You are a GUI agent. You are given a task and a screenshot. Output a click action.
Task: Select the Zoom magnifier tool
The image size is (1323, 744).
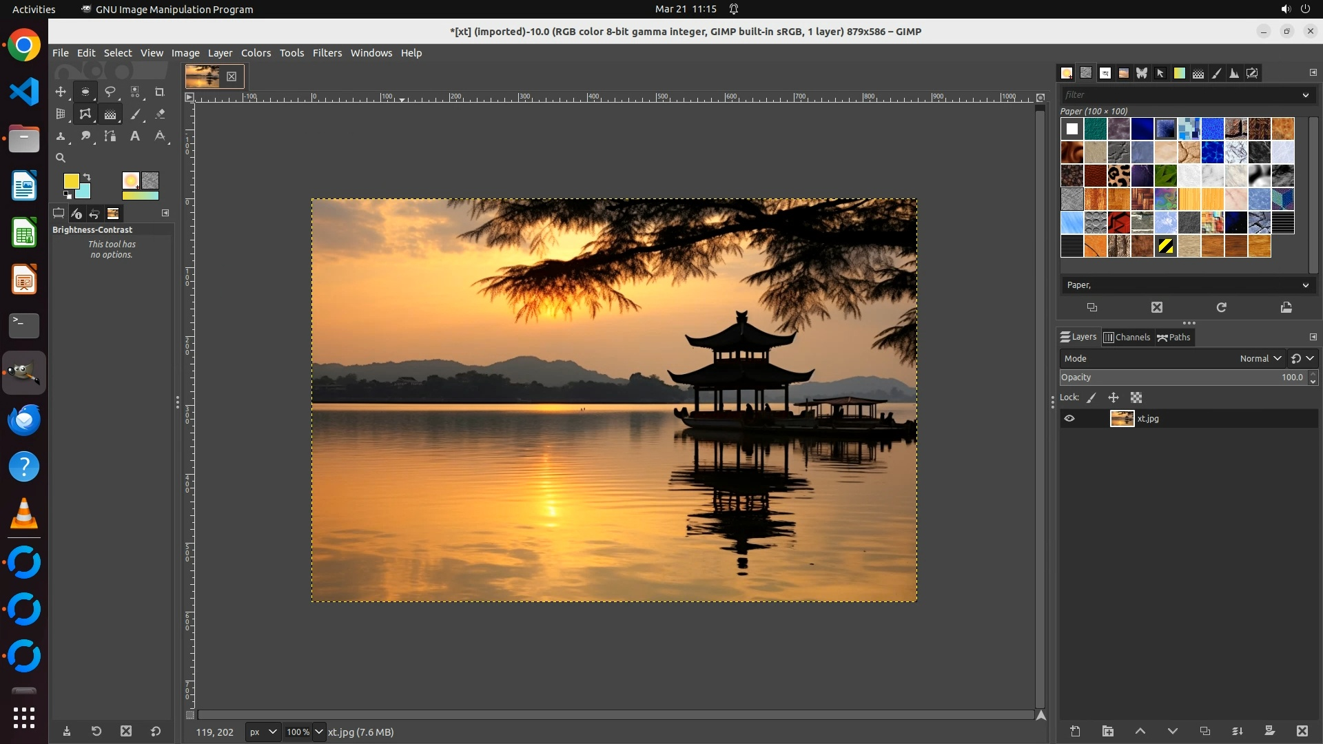click(x=61, y=158)
